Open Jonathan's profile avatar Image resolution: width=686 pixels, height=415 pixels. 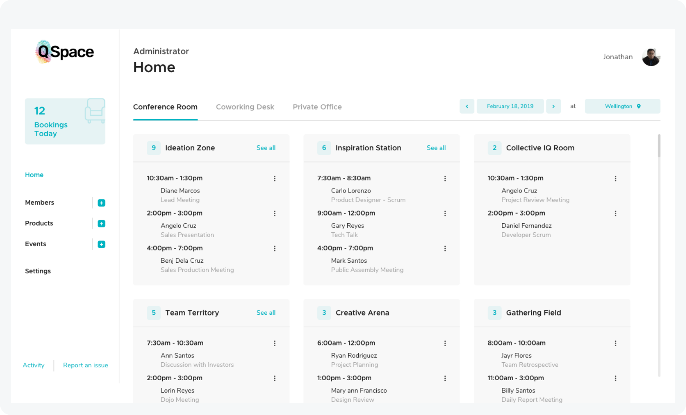coord(651,57)
